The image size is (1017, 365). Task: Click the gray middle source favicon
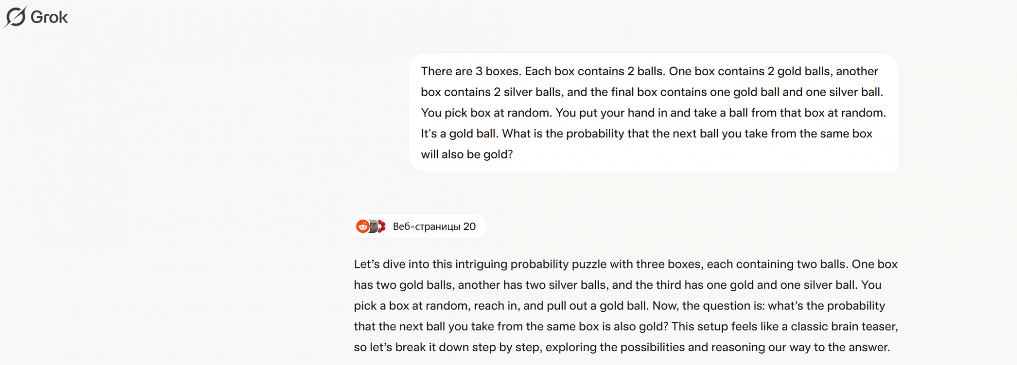tap(373, 226)
